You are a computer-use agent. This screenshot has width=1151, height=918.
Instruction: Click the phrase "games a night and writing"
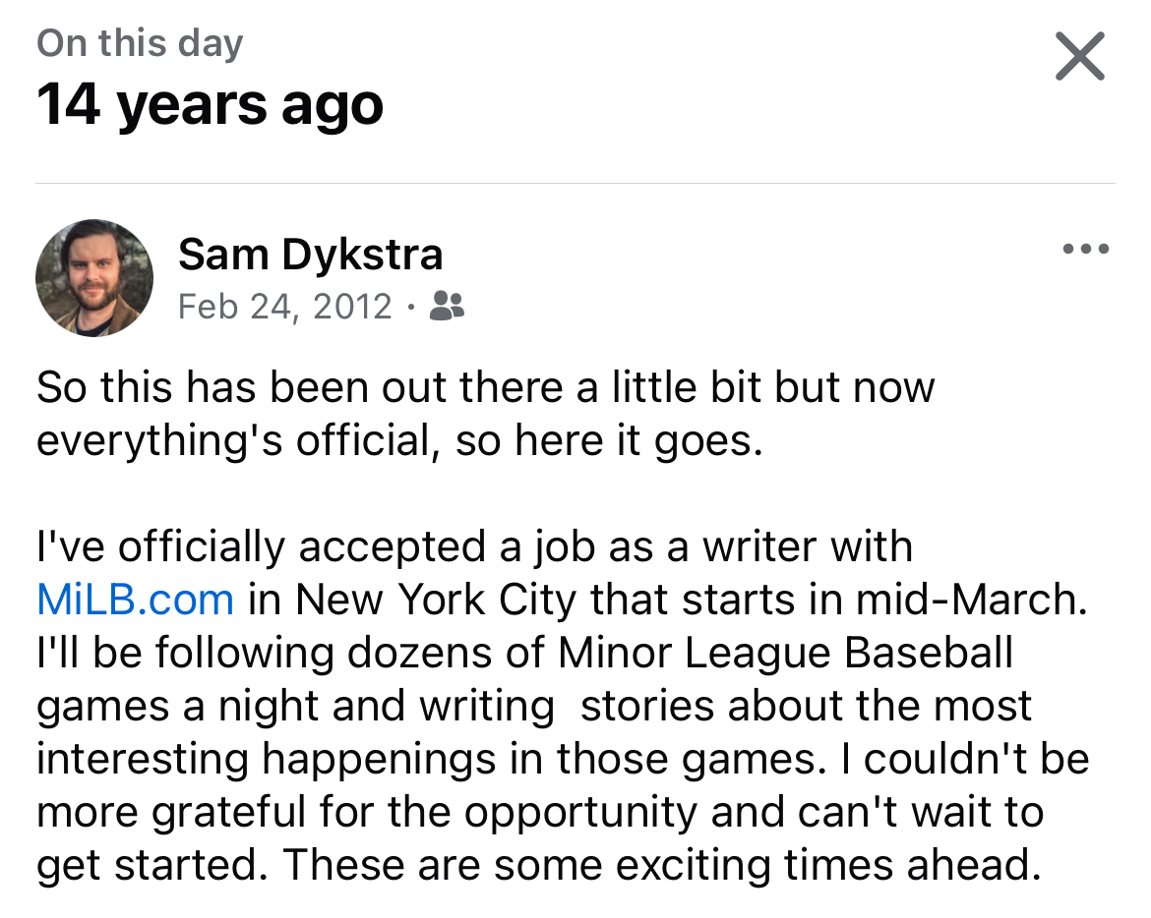(295, 706)
